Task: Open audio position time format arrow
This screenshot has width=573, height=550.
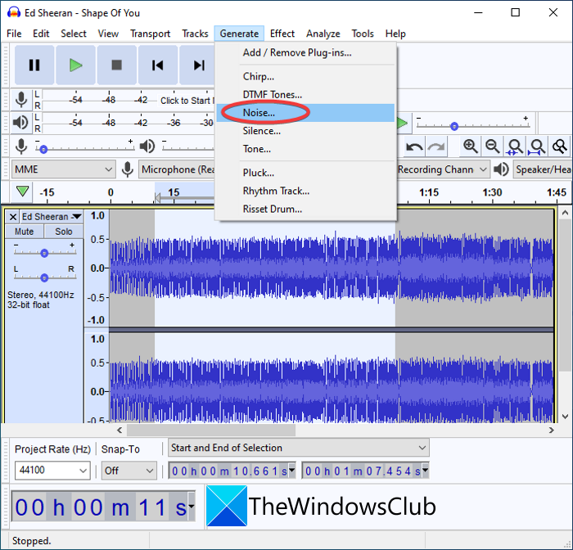Action: [191, 507]
